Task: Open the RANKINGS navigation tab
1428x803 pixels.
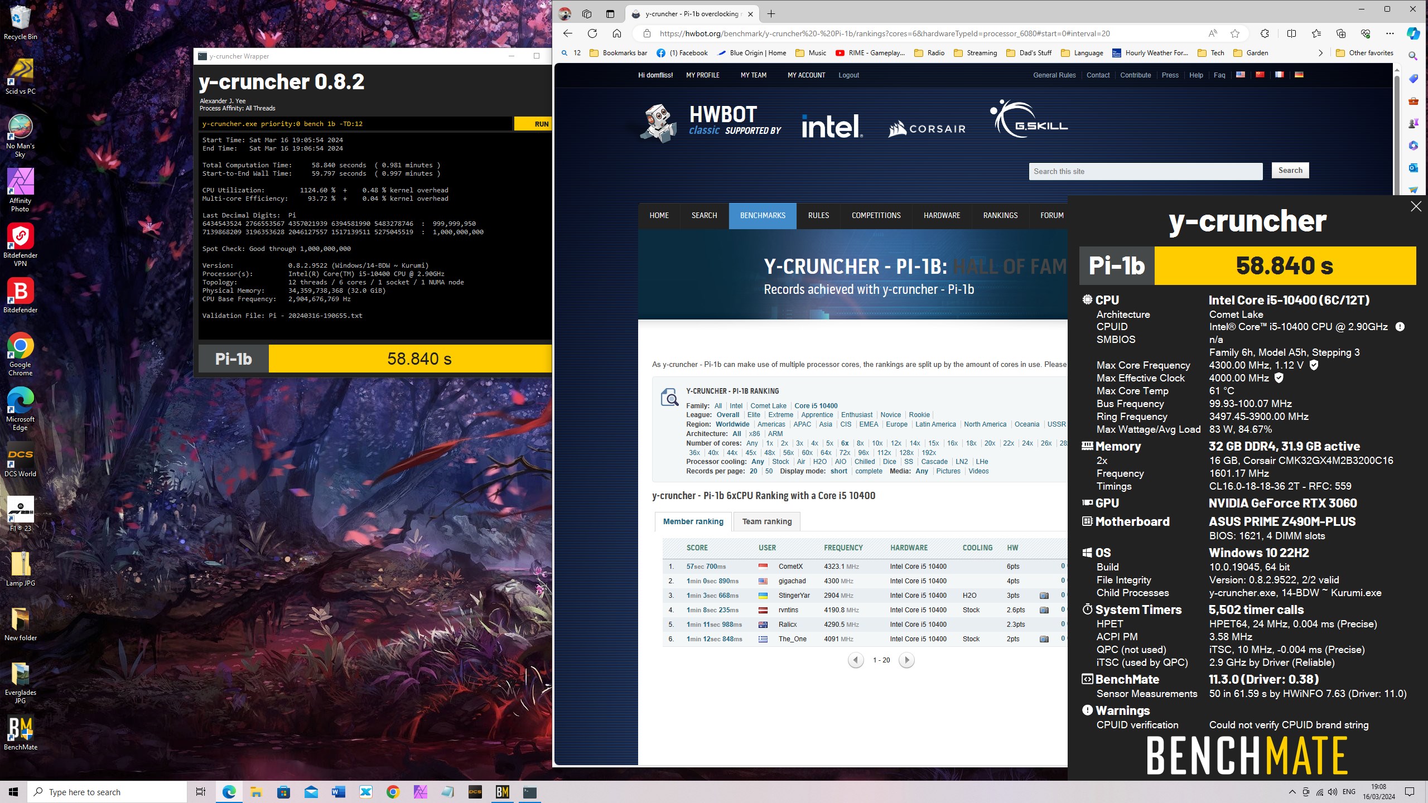Action: tap(1000, 215)
